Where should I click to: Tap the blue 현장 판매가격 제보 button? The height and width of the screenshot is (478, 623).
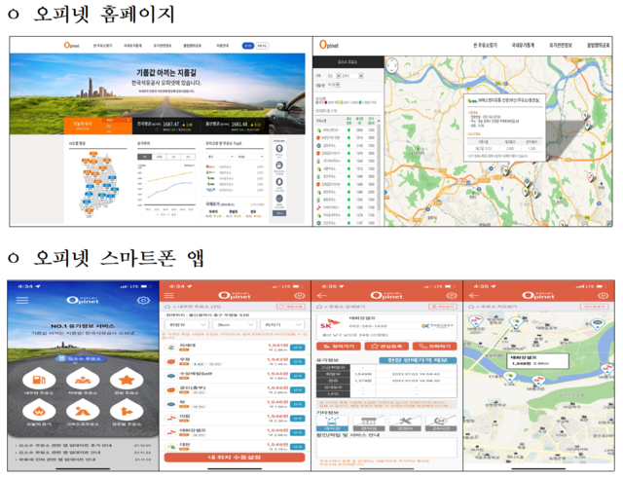click(418, 360)
